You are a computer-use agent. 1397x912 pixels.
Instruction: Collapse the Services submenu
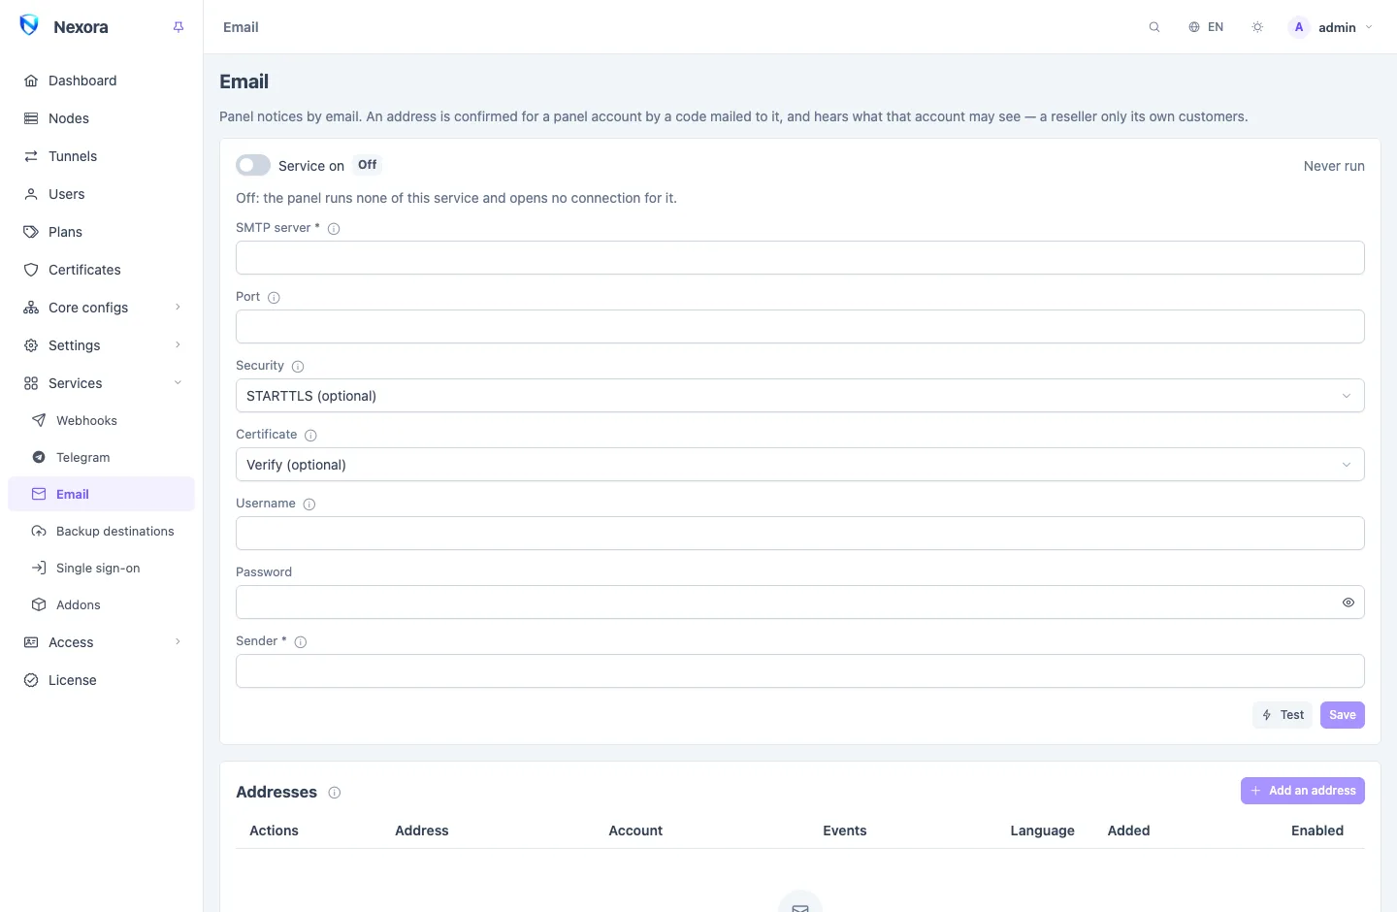click(x=102, y=383)
